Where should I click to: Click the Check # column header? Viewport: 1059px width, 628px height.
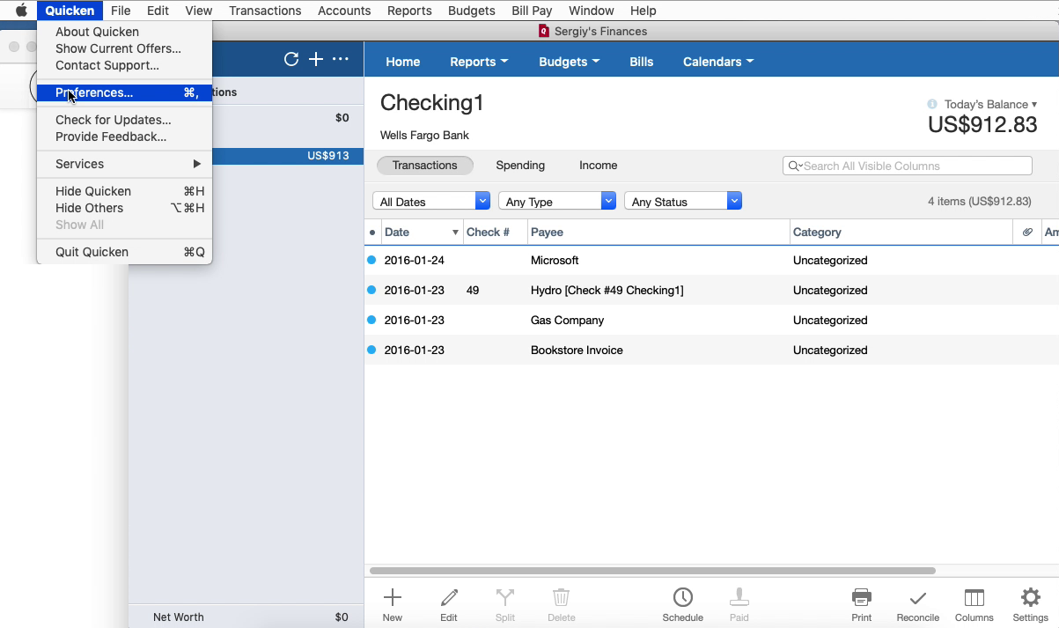[x=495, y=233]
